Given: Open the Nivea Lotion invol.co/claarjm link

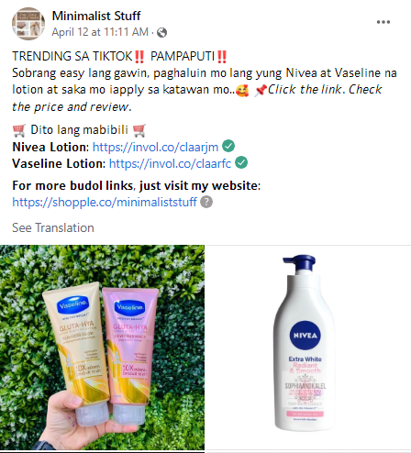Looking at the screenshot, I should pyautogui.click(x=155, y=147).
